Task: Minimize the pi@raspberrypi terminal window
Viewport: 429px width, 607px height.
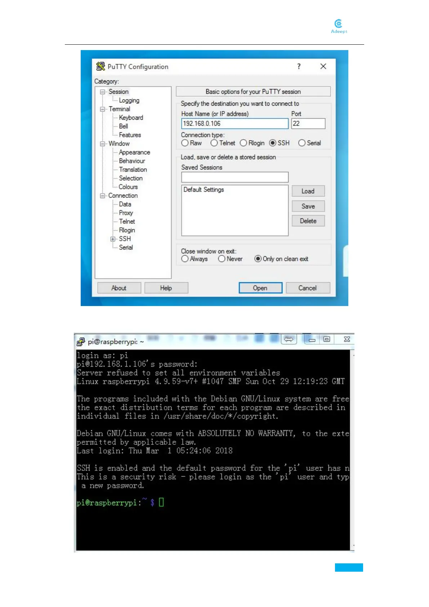Action: click(312, 339)
